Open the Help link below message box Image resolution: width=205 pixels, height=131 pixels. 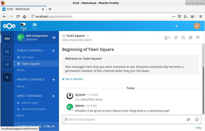click(198, 128)
